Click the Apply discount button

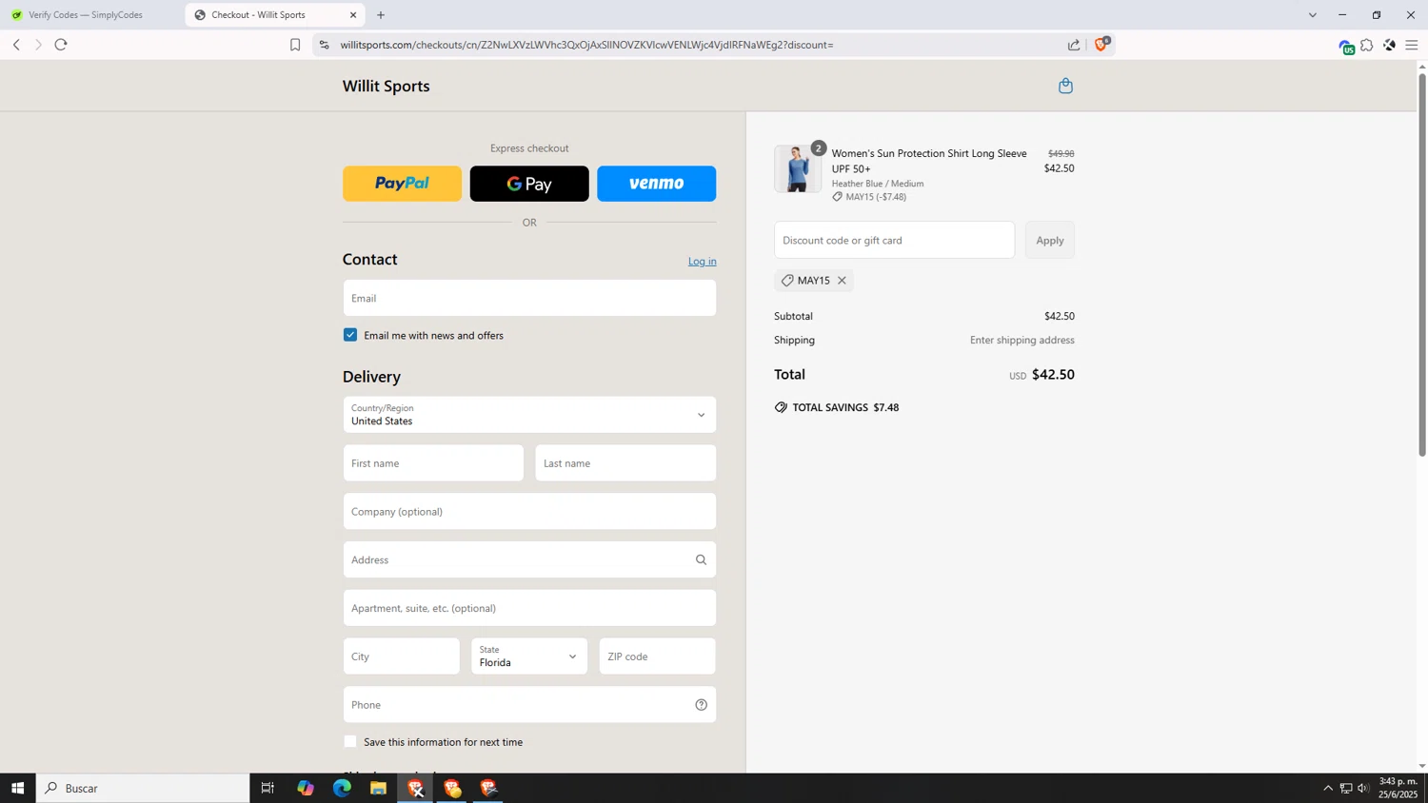coord(1050,240)
